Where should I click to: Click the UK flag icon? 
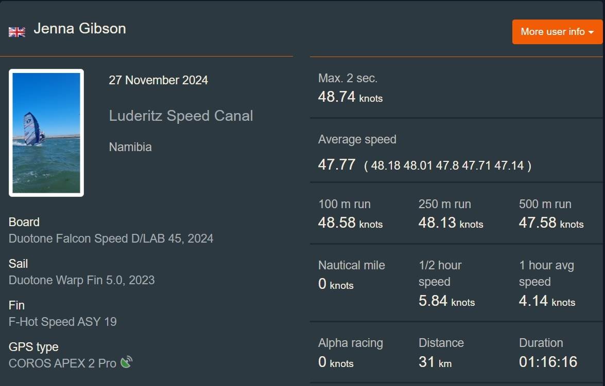pos(17,32)
